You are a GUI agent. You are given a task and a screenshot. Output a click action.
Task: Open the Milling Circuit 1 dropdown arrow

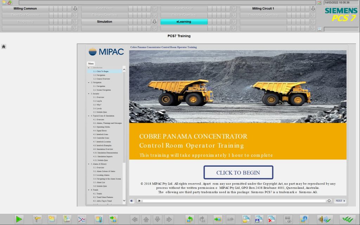(x=313, y=8)
